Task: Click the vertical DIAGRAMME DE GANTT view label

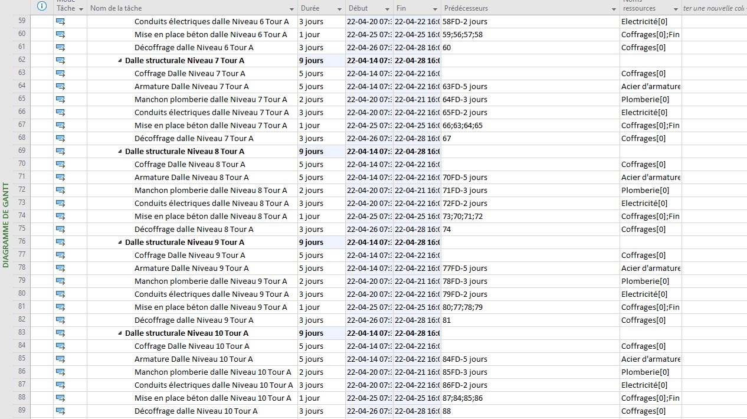Action: point(6,224)
